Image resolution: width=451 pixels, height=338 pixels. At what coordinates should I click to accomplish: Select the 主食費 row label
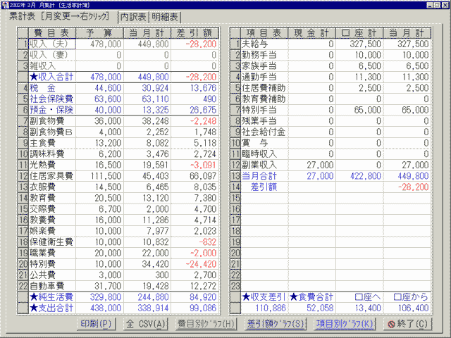(x=52, y=143)
